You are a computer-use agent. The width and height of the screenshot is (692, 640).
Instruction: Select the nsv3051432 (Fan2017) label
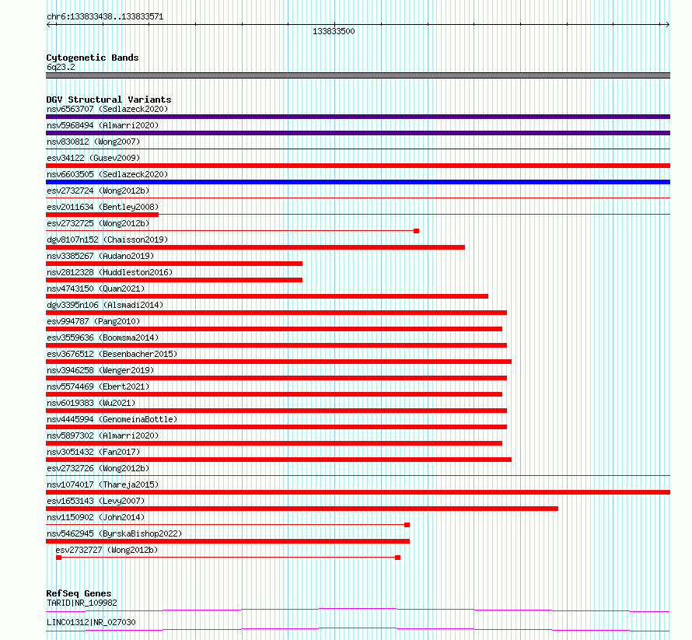(93, 452)
